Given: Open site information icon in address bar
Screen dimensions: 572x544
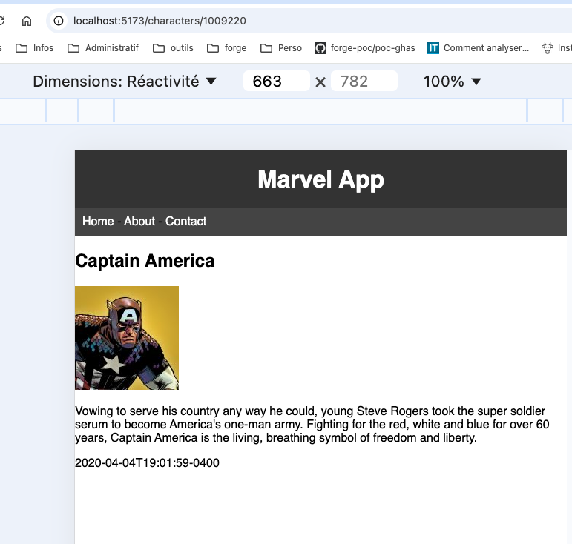Looking at the screenshot, I should (x=59, y=21).
